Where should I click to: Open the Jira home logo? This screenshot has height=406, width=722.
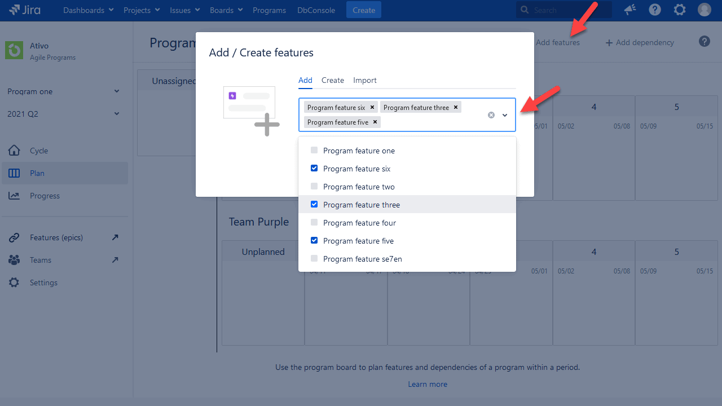24,10
